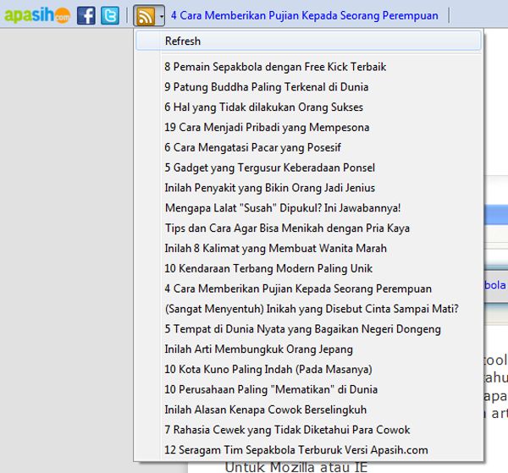Select '6 Hal yang Tidak dilakukan Orang Sukses'
The height and width of the screenshot is (473, 508).
pyautogui.click(x=308, y=107)
